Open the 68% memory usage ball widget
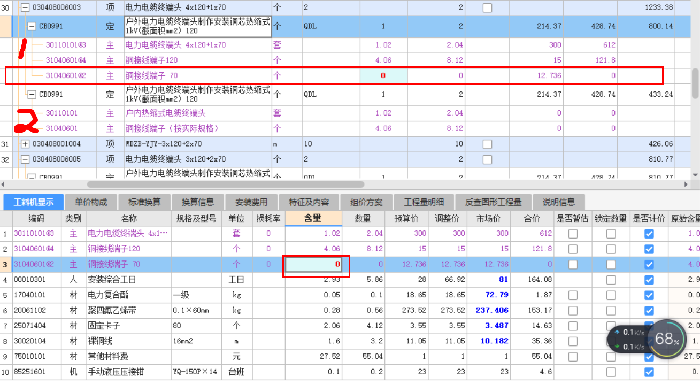This screenshot has height=392, width=700. (x=666, y=340)
